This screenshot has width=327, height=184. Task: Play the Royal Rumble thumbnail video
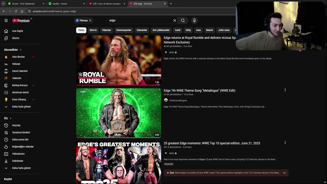coord(119,60)
